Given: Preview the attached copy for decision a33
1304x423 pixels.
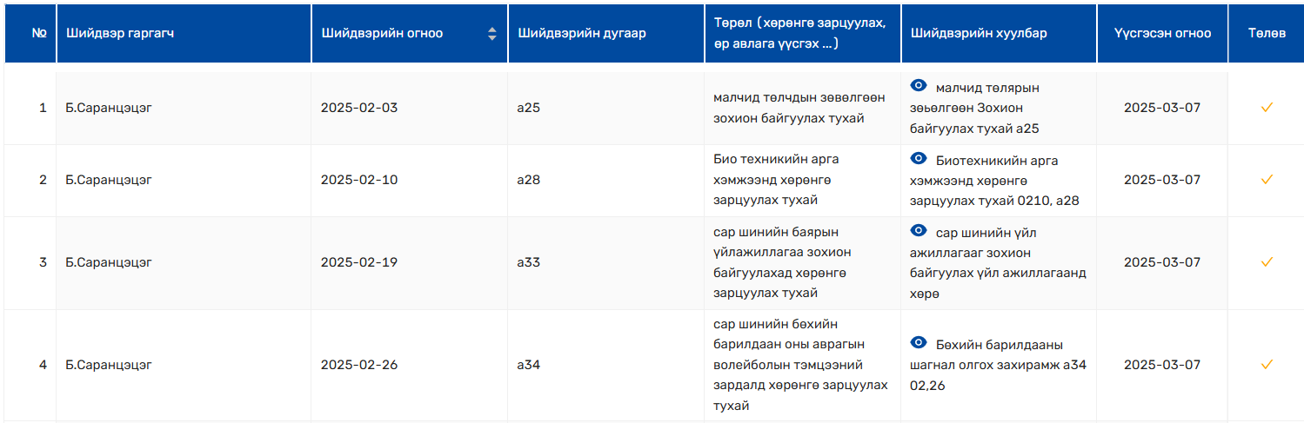Looking at the screenshot, I should 918,231.
